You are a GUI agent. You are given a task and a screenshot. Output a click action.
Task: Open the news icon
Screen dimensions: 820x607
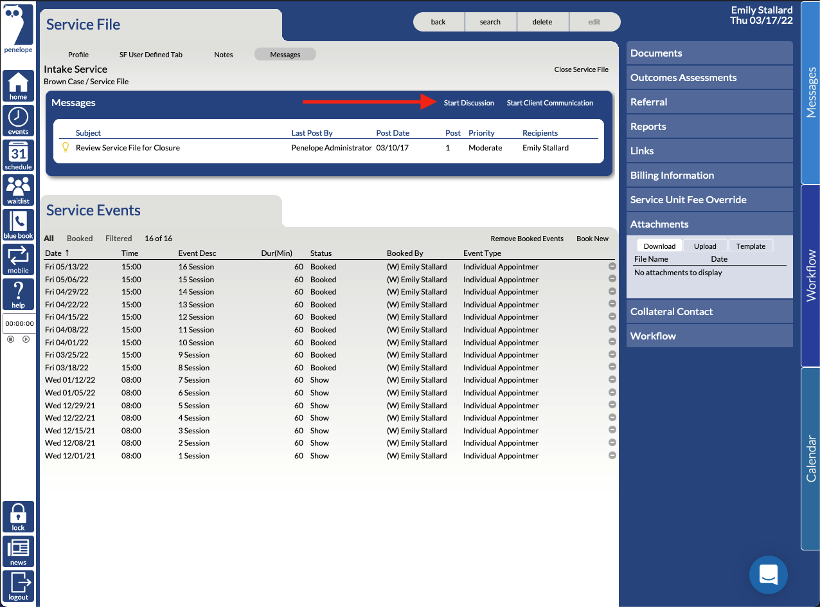pos(18,552)
